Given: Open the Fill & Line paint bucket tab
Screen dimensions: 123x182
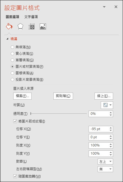Looking at the screenshot, I should pyautogui.click(x=9, y=27).
